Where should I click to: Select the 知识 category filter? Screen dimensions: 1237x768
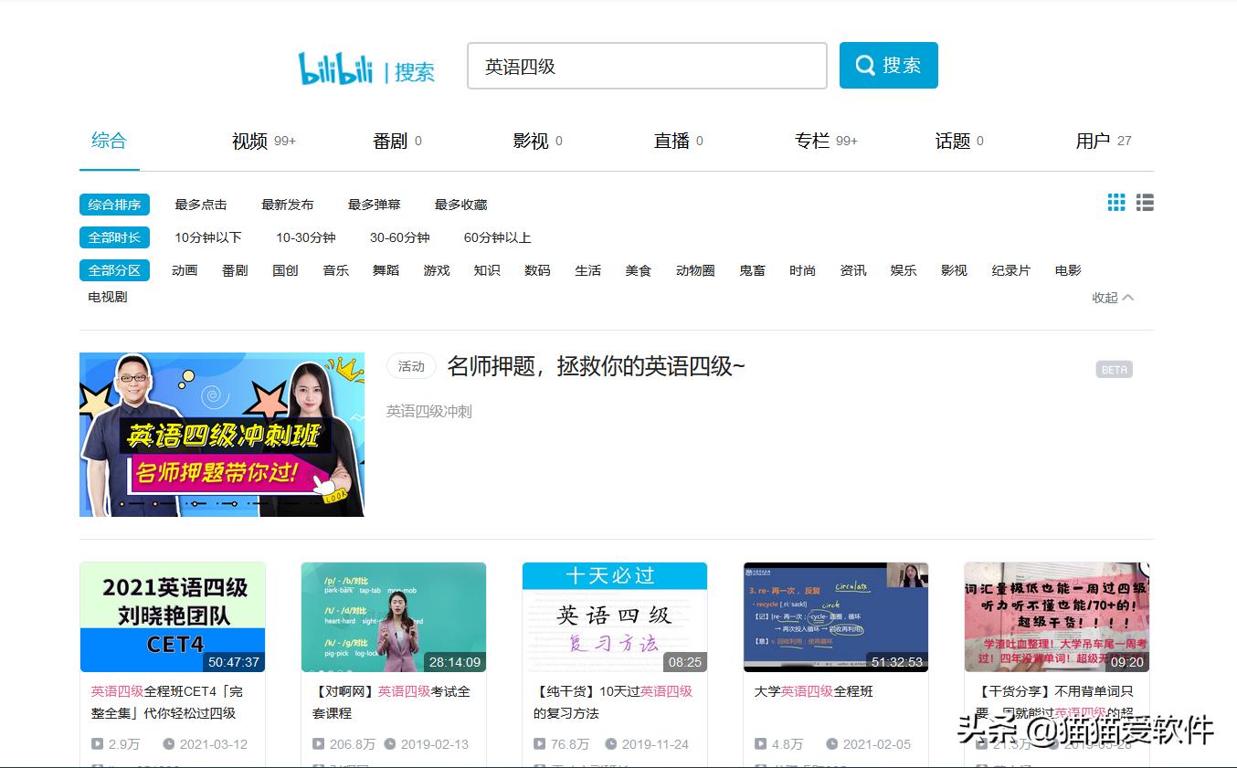point(486,269)
